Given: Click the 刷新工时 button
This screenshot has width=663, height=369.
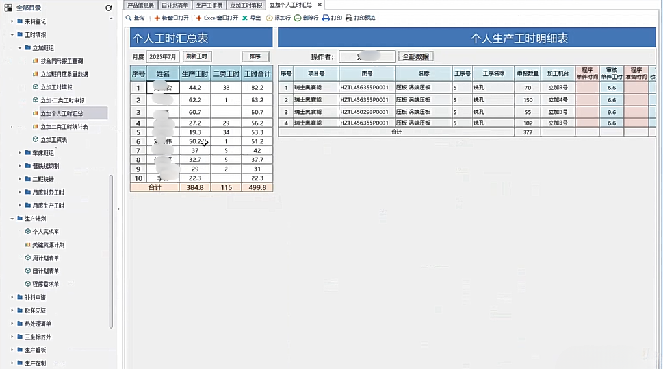Looking at the screenshot, I should [196, 56].
